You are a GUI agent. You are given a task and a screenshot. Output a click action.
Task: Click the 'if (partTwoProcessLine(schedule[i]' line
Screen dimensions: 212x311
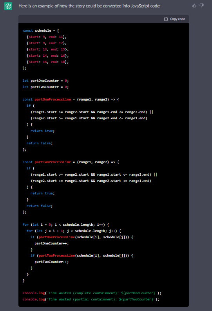coord(82,256)
